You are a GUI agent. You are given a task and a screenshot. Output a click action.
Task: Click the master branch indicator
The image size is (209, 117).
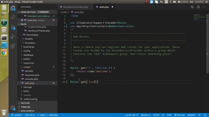pos(17,115)
